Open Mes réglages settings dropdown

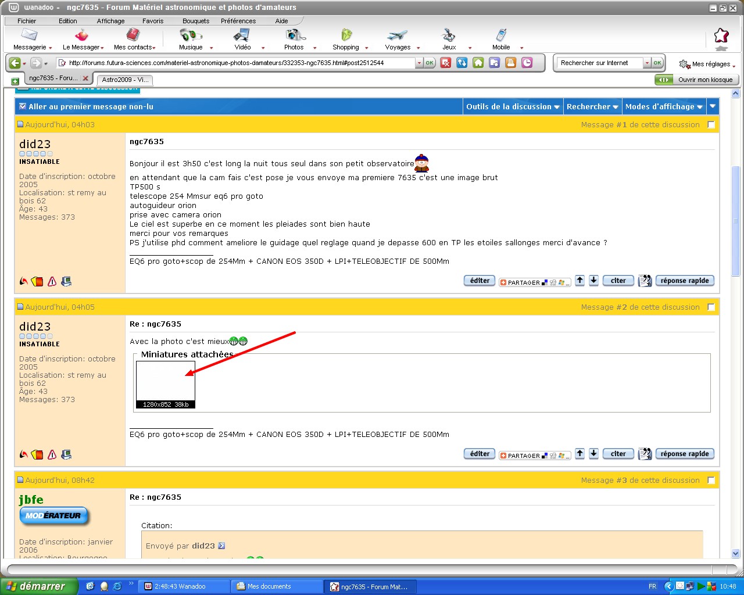point(707,64)
